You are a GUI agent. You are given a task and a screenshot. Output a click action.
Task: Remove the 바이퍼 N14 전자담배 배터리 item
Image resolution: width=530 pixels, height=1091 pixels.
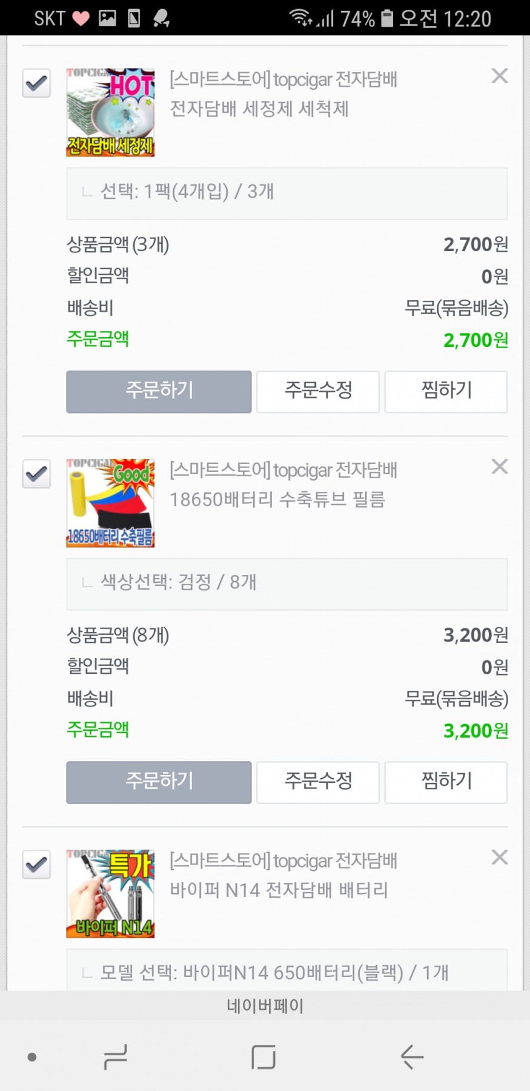(x=500, y=857)
